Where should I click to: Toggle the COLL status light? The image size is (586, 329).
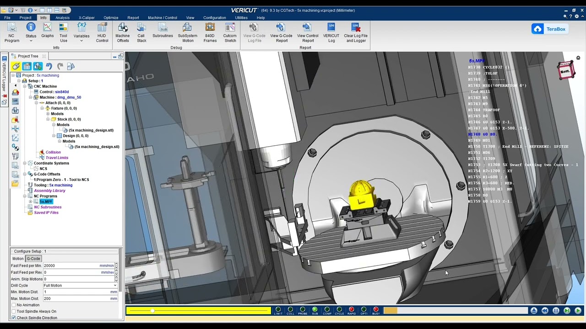pyautogui.click(x=290, y=311)
